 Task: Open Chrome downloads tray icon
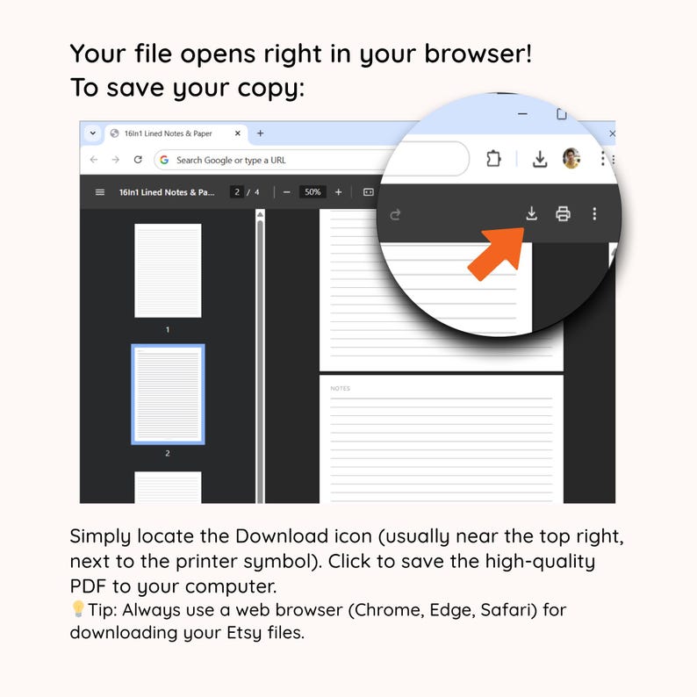tap(540, 159)
